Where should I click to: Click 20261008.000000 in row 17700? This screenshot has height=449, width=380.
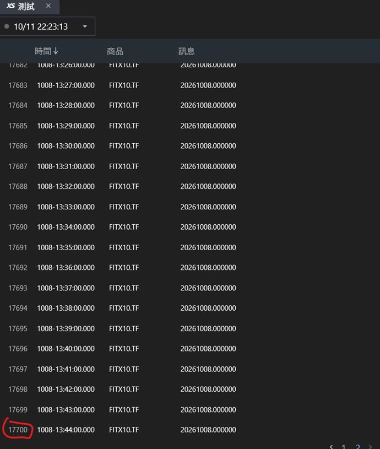click(208, 430)
